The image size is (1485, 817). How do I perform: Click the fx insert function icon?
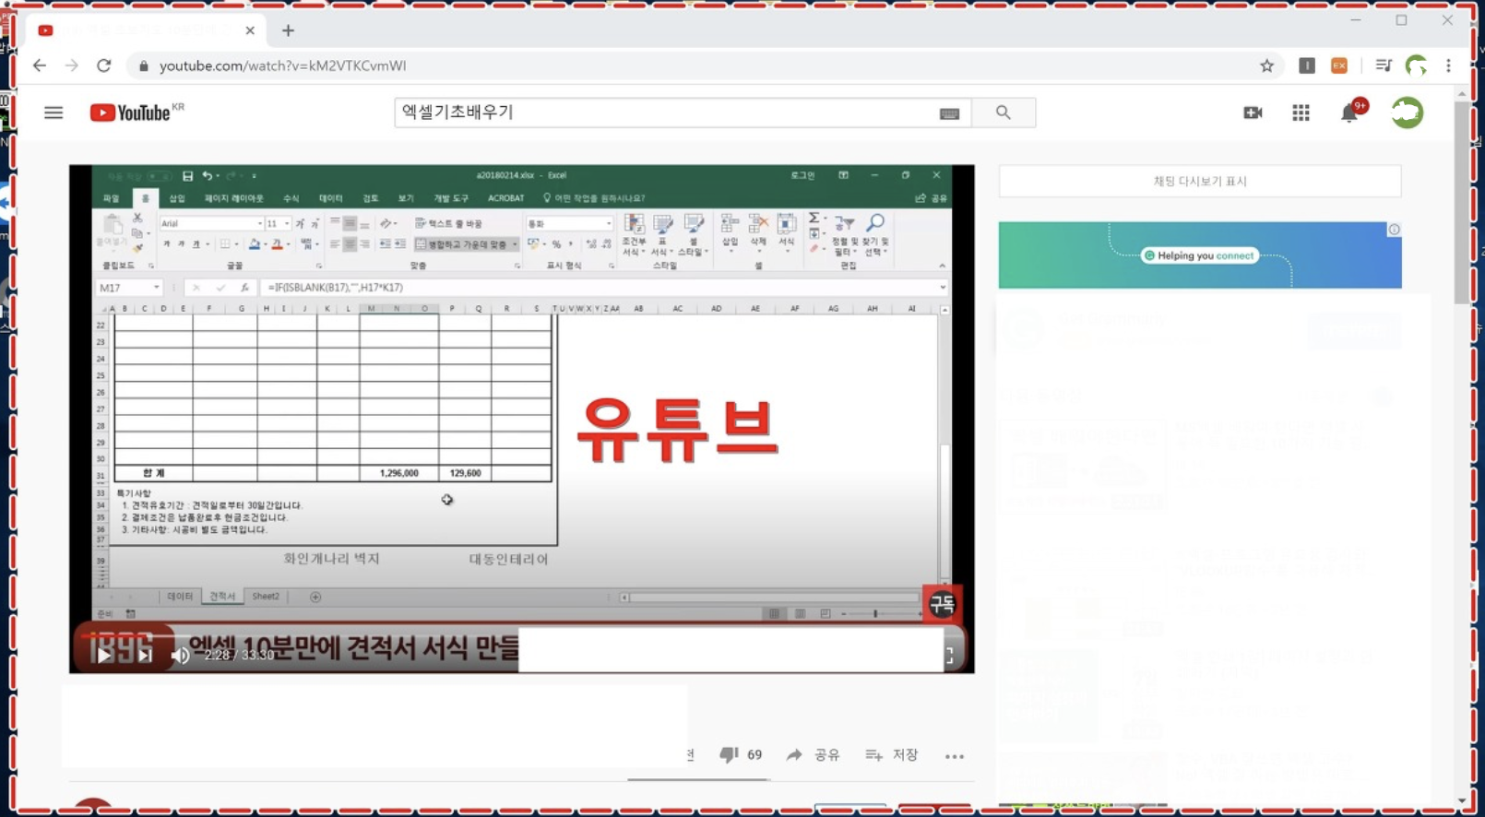click(x=244, y=288)
